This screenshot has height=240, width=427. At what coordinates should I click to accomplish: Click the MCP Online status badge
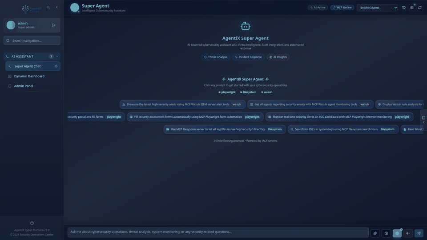tap(342, 8)
